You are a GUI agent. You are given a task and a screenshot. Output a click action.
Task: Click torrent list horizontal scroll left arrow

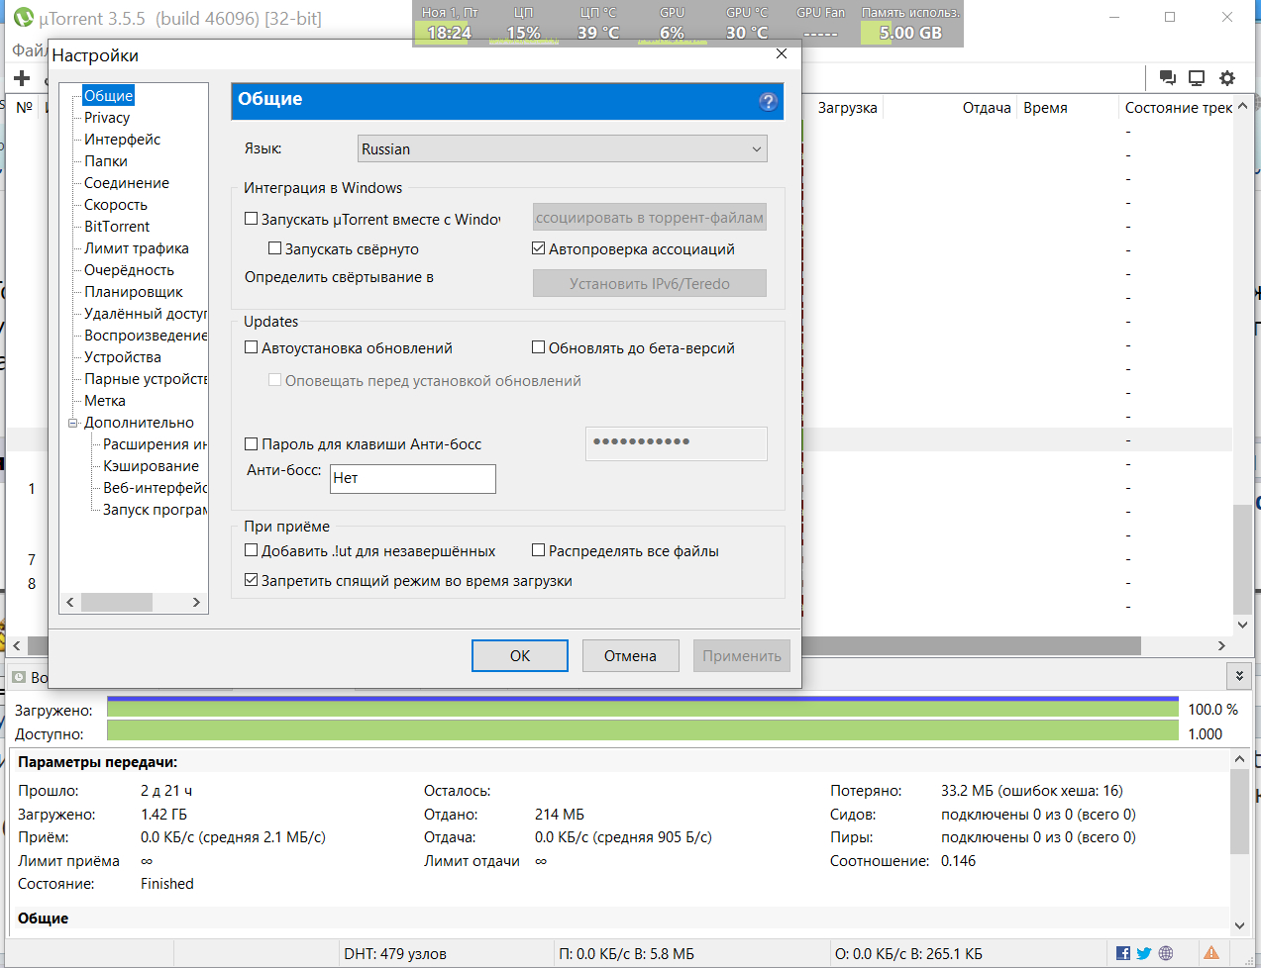(17, 645)
